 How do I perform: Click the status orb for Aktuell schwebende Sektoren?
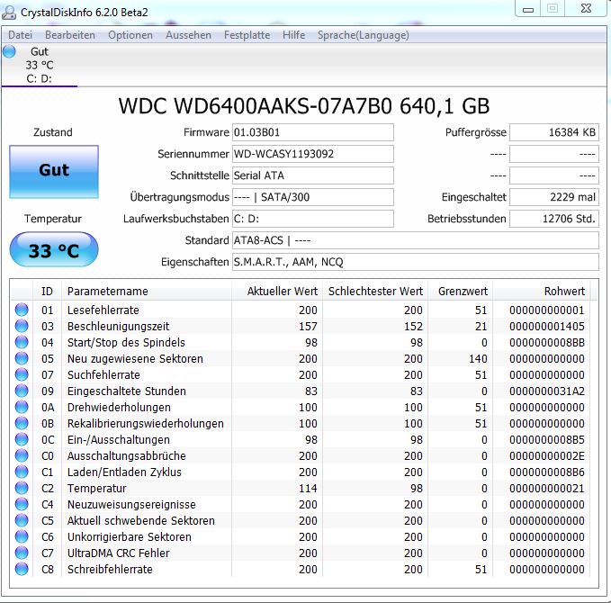pyautogui.click(x=22, y=520)
